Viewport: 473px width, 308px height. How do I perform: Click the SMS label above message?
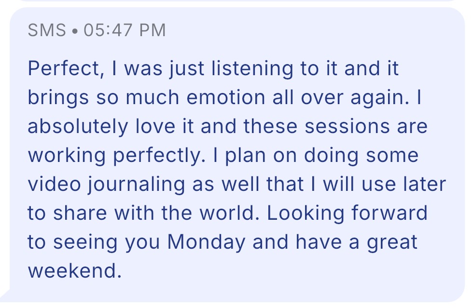tap(47, 30)
